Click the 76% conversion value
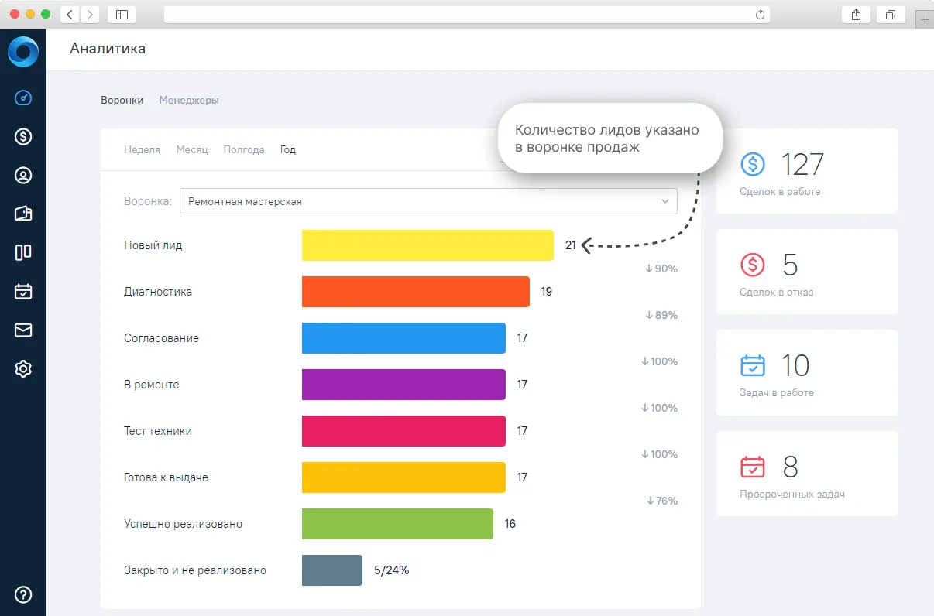 click(x=661, y=501)
